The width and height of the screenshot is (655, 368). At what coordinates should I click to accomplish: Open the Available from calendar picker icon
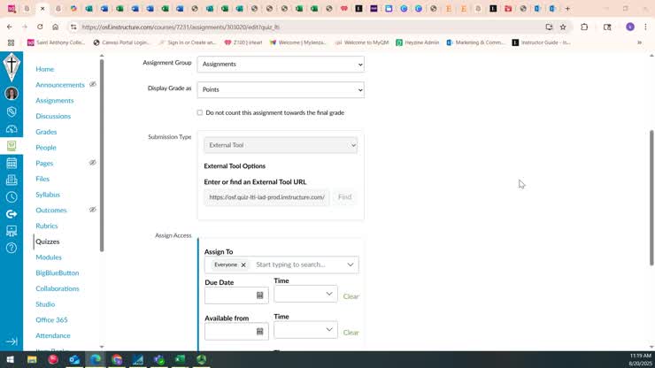259,331
